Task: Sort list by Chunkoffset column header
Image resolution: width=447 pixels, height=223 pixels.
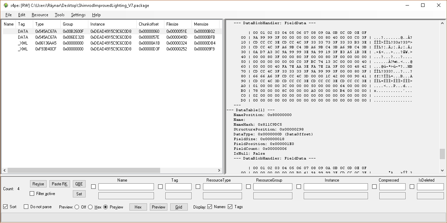Action: 150,24
